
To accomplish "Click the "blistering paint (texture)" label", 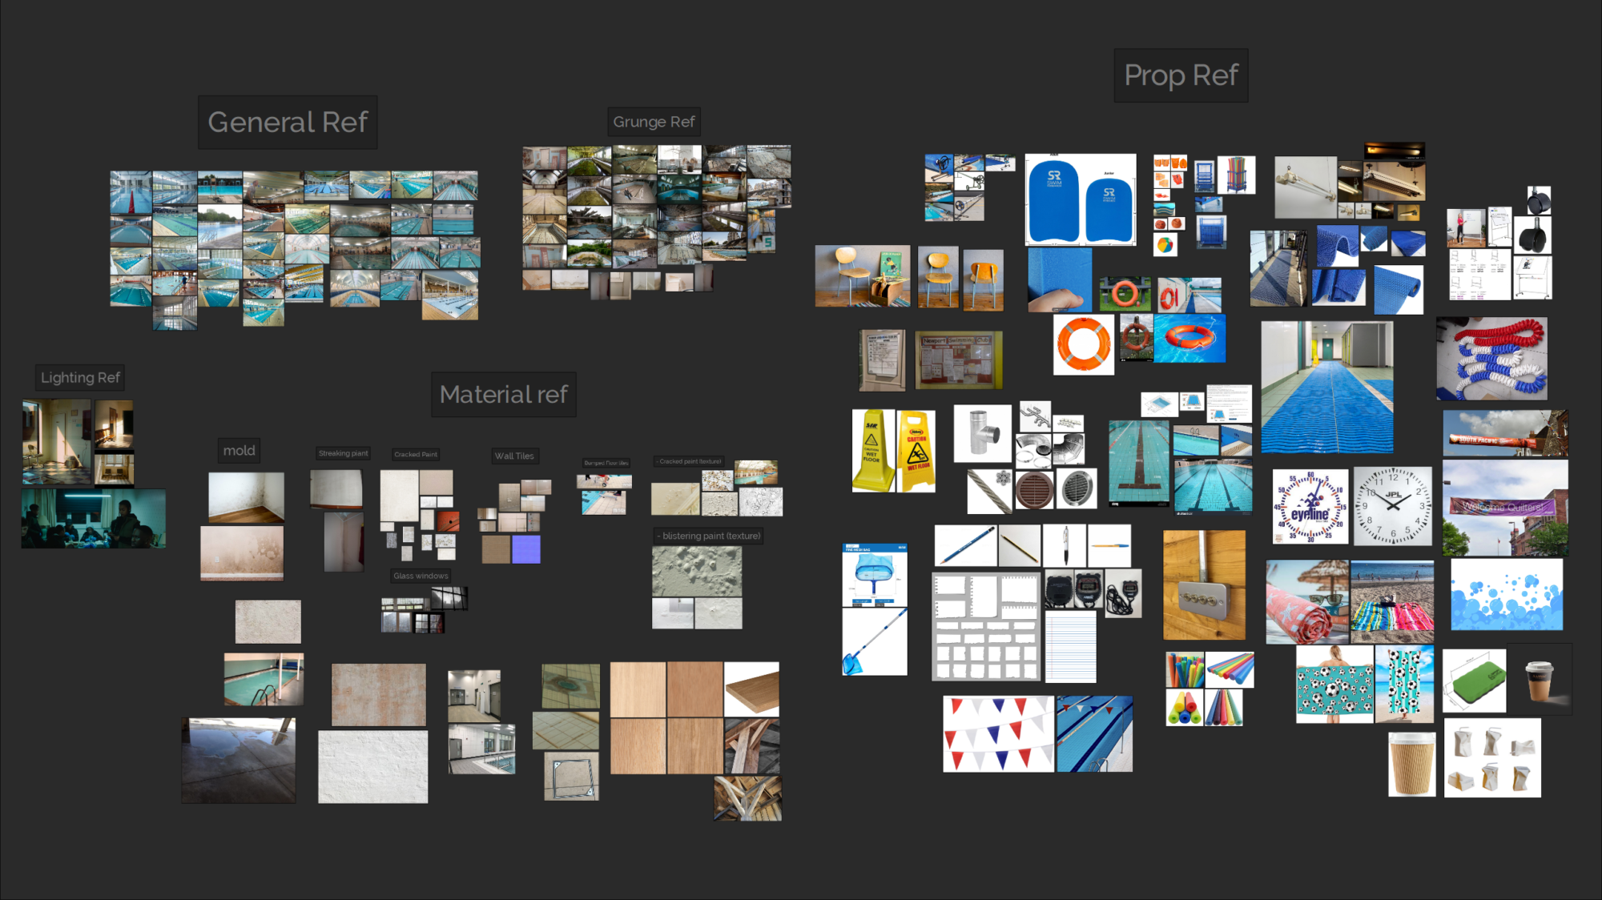I will coord(708,535).
